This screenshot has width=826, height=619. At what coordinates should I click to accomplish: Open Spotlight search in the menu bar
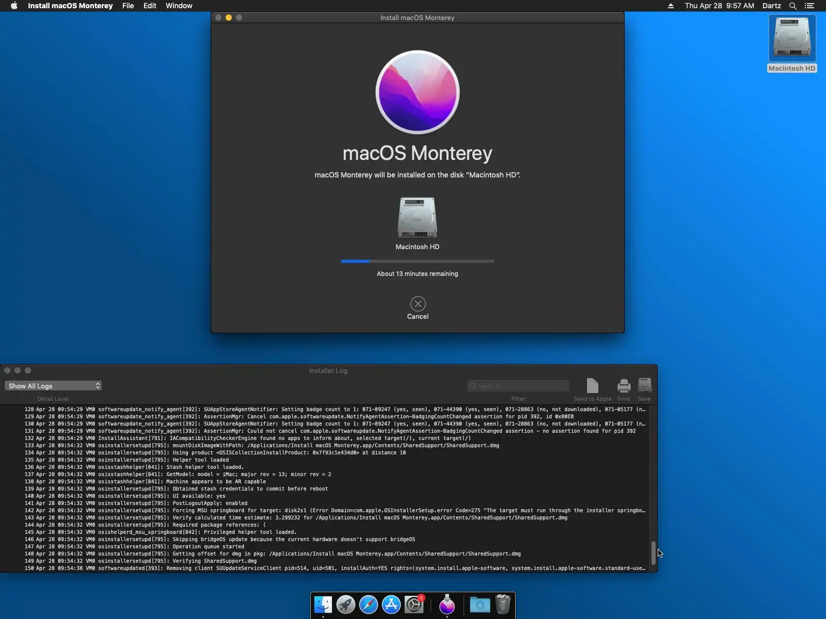click(x=793, y=6)
